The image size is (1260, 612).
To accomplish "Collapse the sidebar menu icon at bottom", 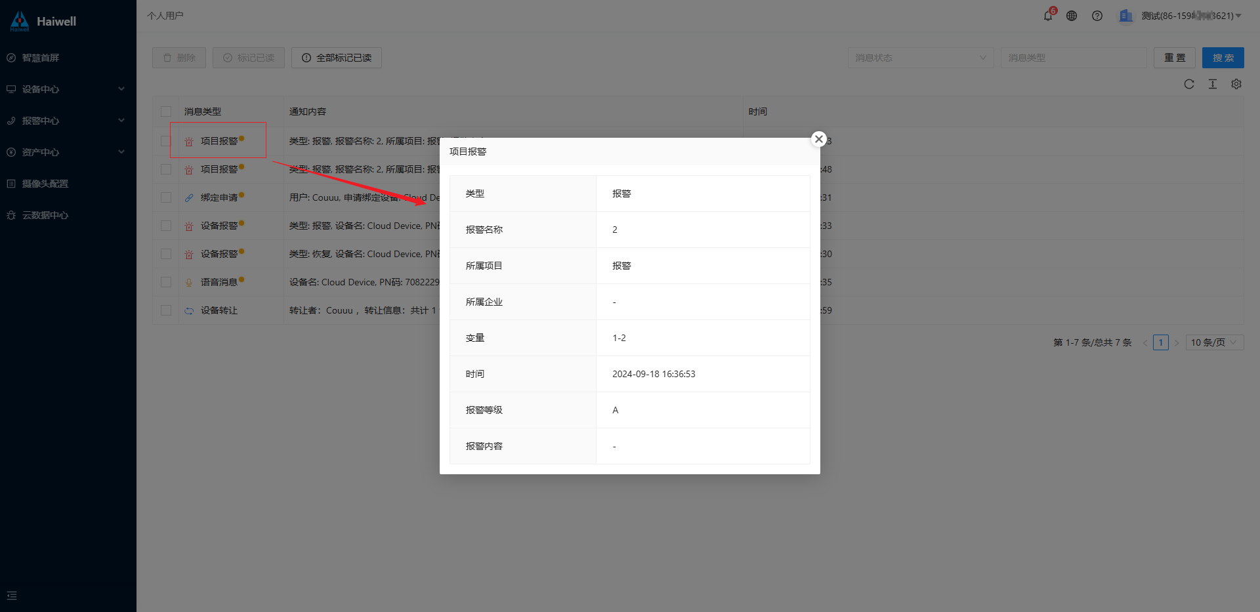I will tap(12, 596).
